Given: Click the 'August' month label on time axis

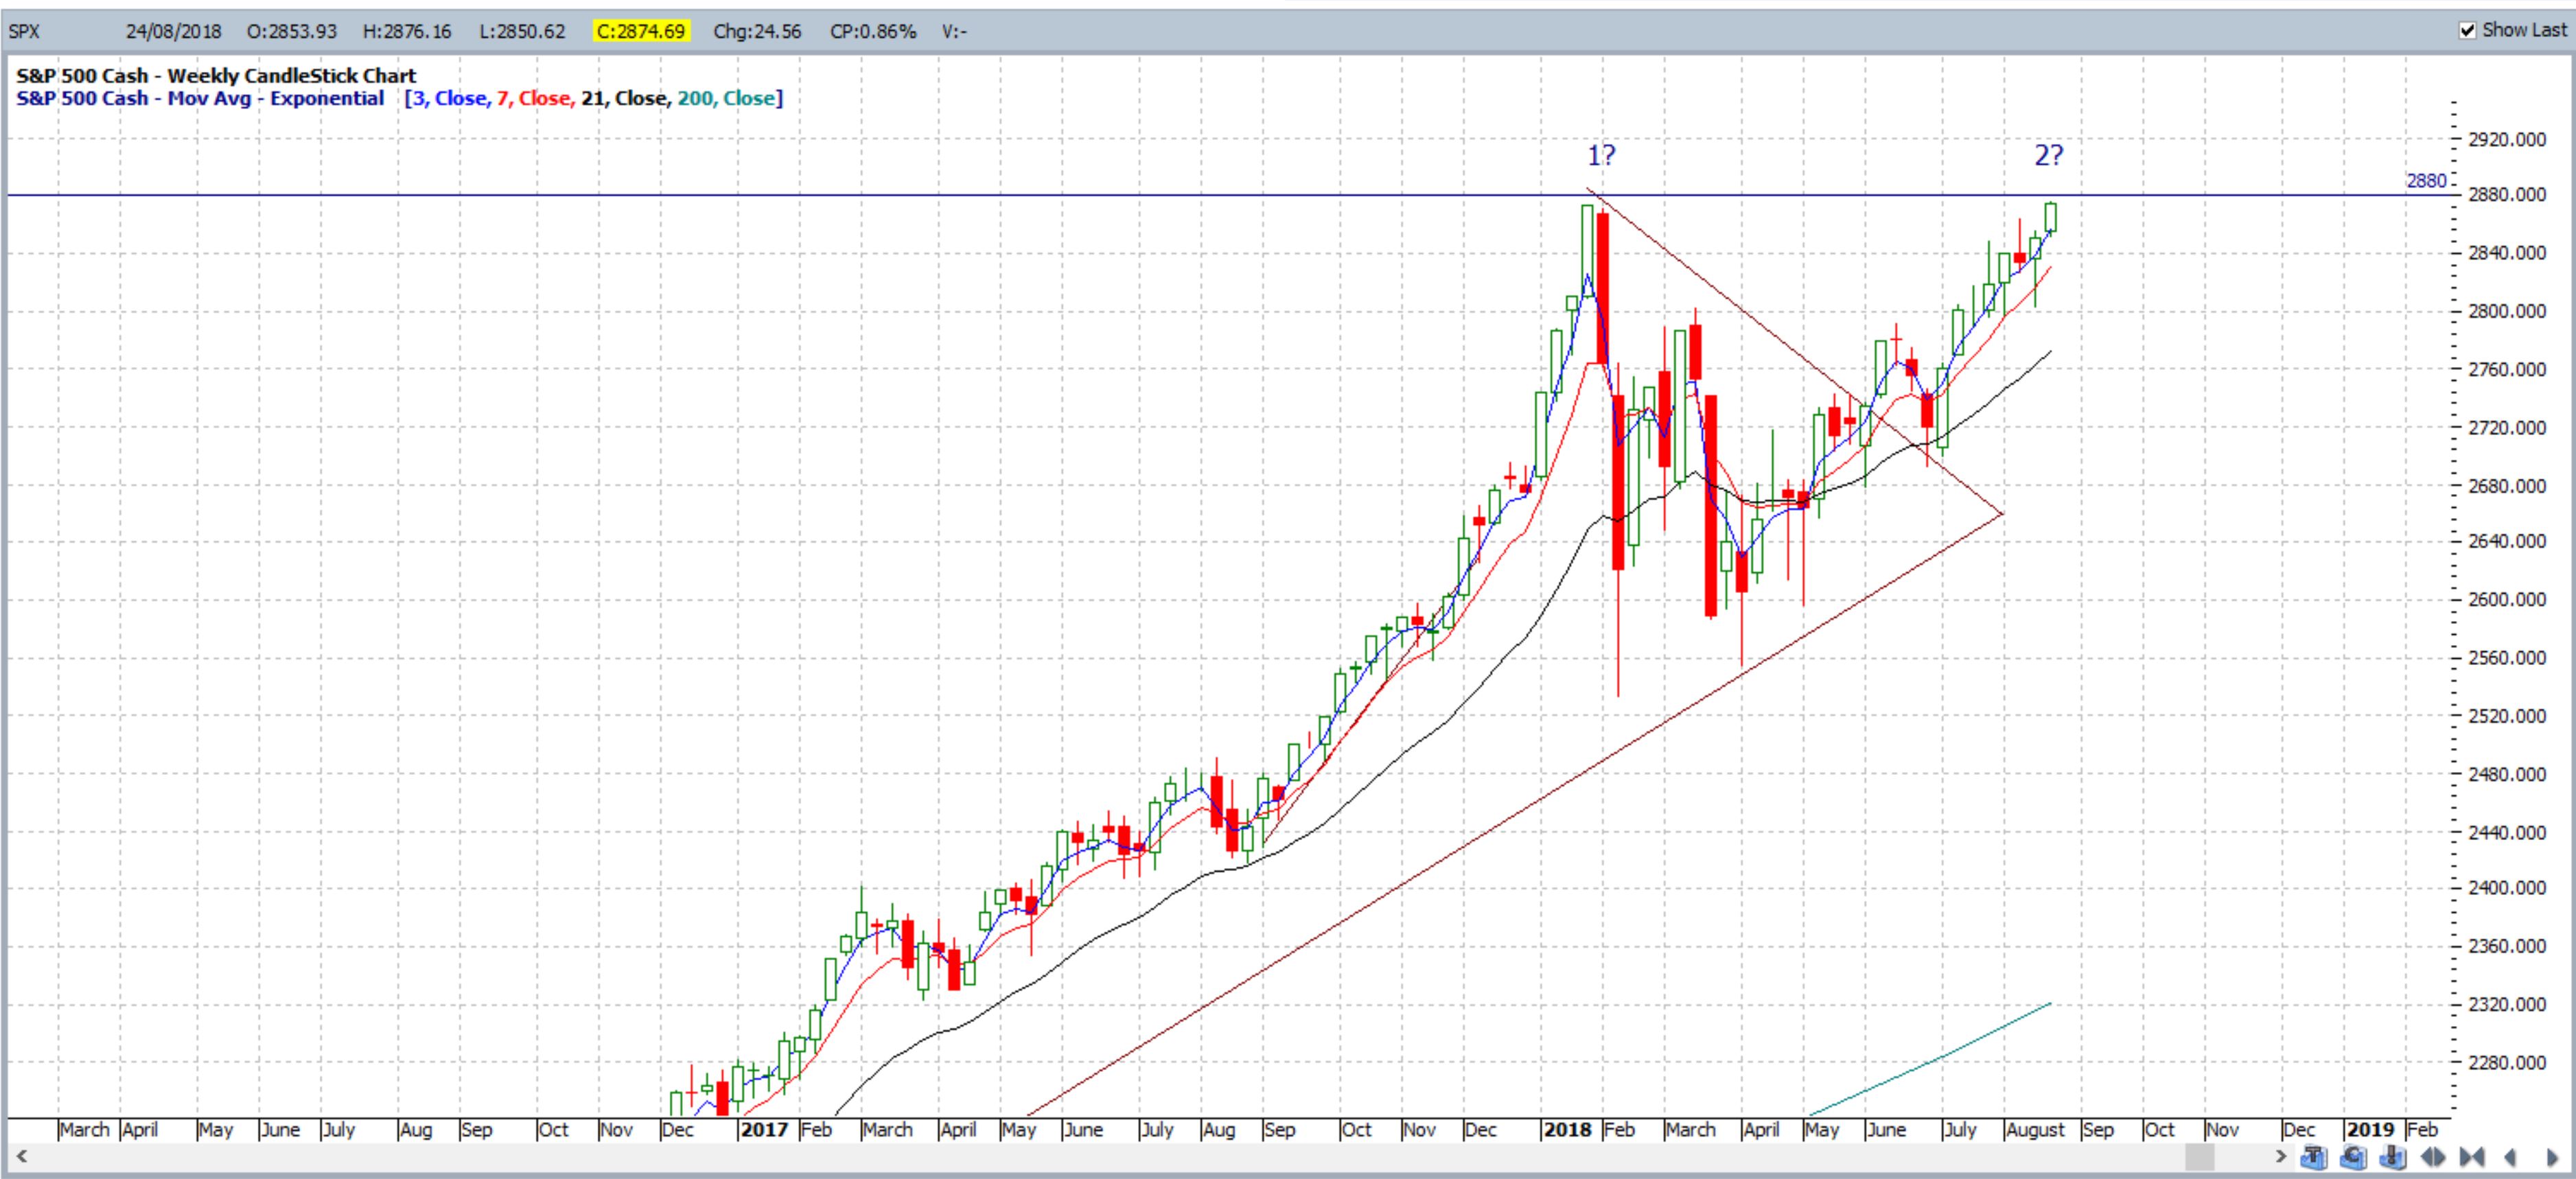Looking at the screenshot, I should [x=2035, y=1130].
